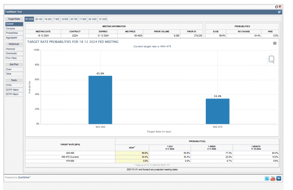Open Prior Hikes in the sidebar
The width and height of the screenshot is (293, 190).
point(14,58)
